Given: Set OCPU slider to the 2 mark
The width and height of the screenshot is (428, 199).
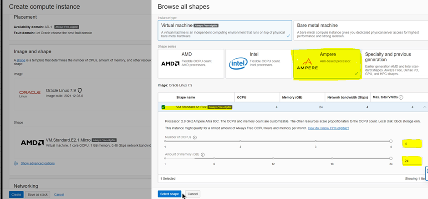Looking at the screenshot, I should [x=240, y=141].
